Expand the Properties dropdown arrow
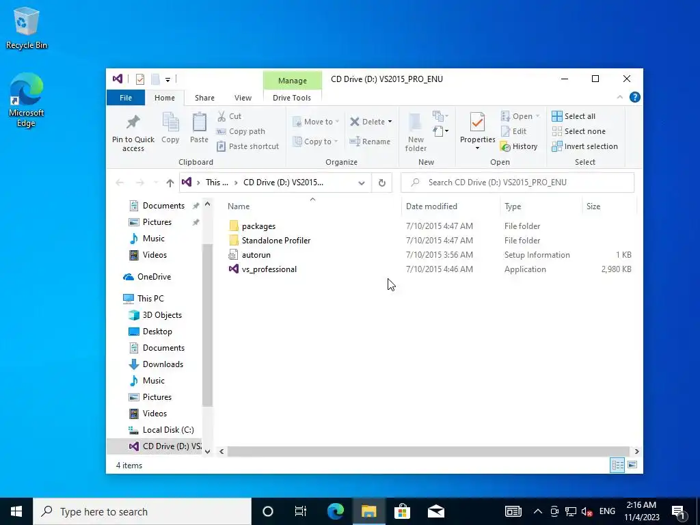 pos(477,148)
